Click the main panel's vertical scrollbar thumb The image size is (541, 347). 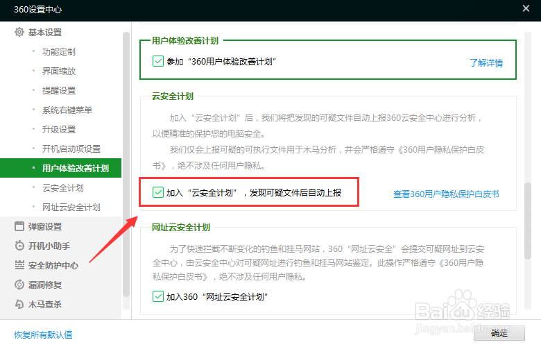point(528,221)
